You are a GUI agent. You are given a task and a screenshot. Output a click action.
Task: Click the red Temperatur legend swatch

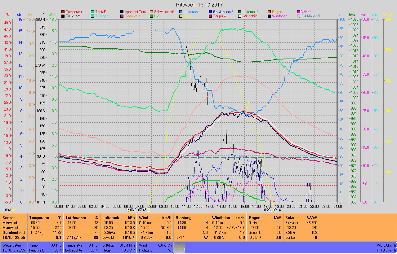(x=64, y=12)
